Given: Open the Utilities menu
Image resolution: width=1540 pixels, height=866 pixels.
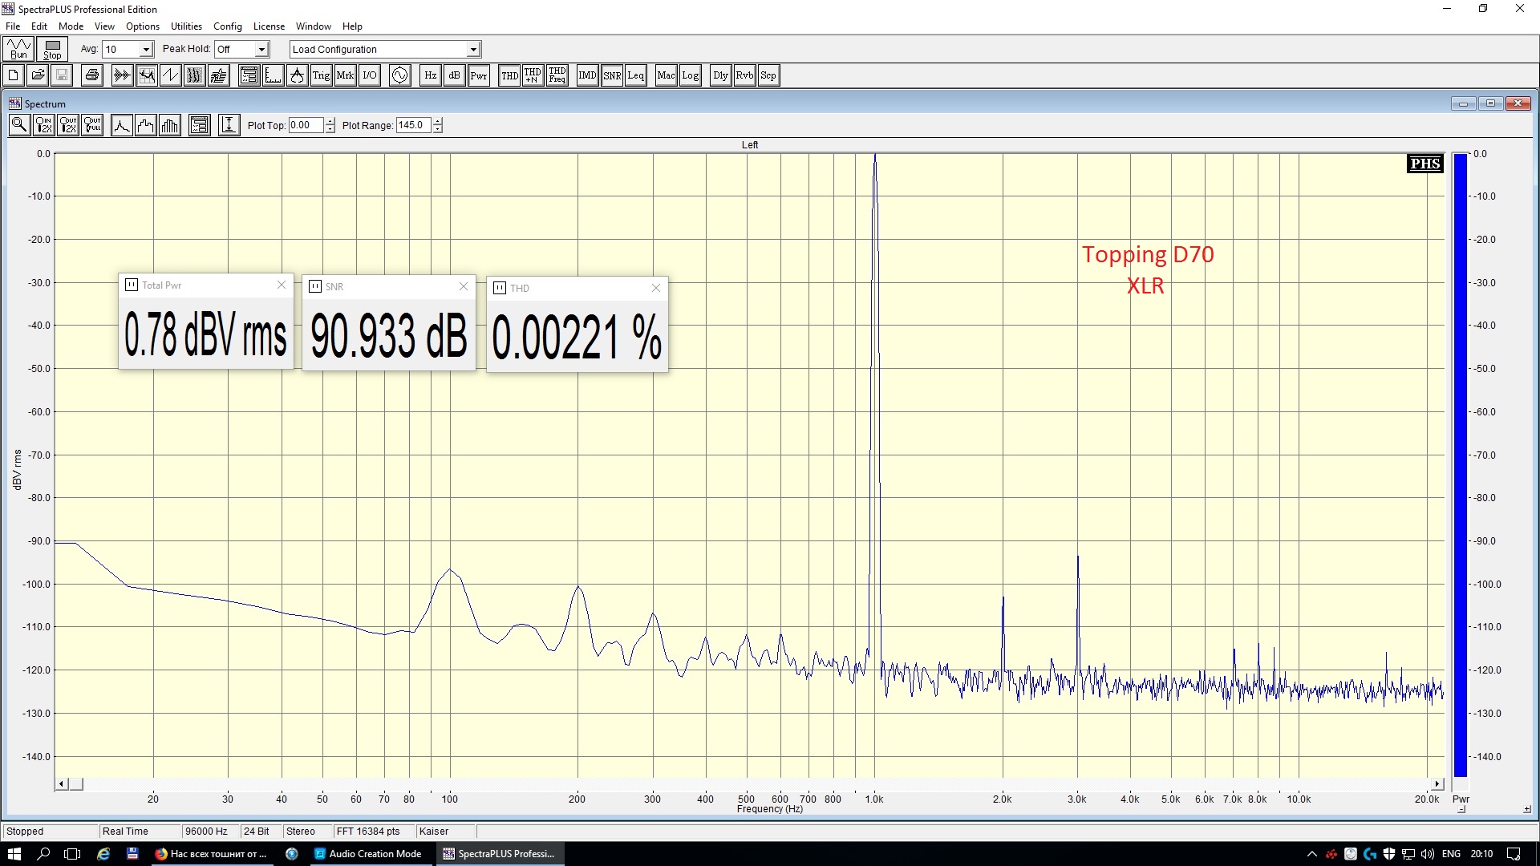Looking at the screenshot, I should click(x=186, y=26).
